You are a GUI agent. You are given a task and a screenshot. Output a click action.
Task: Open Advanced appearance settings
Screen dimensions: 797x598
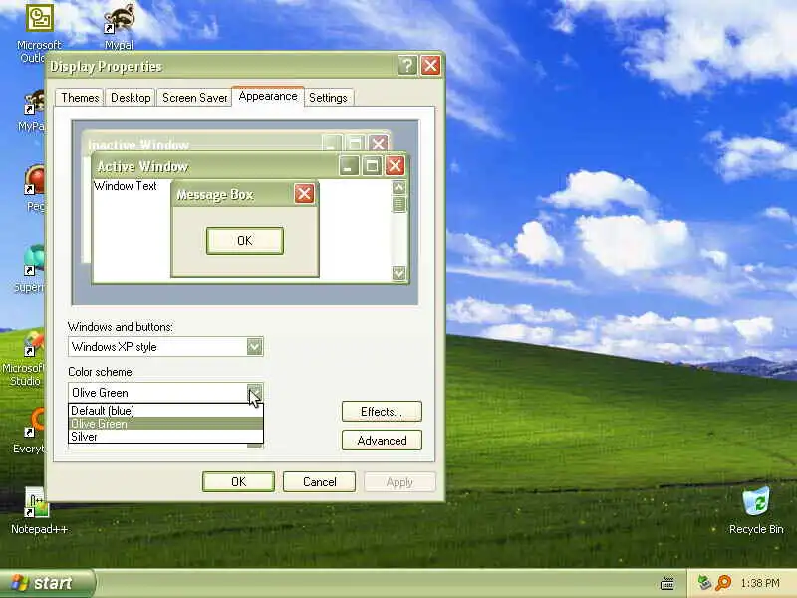pos(382,441)
